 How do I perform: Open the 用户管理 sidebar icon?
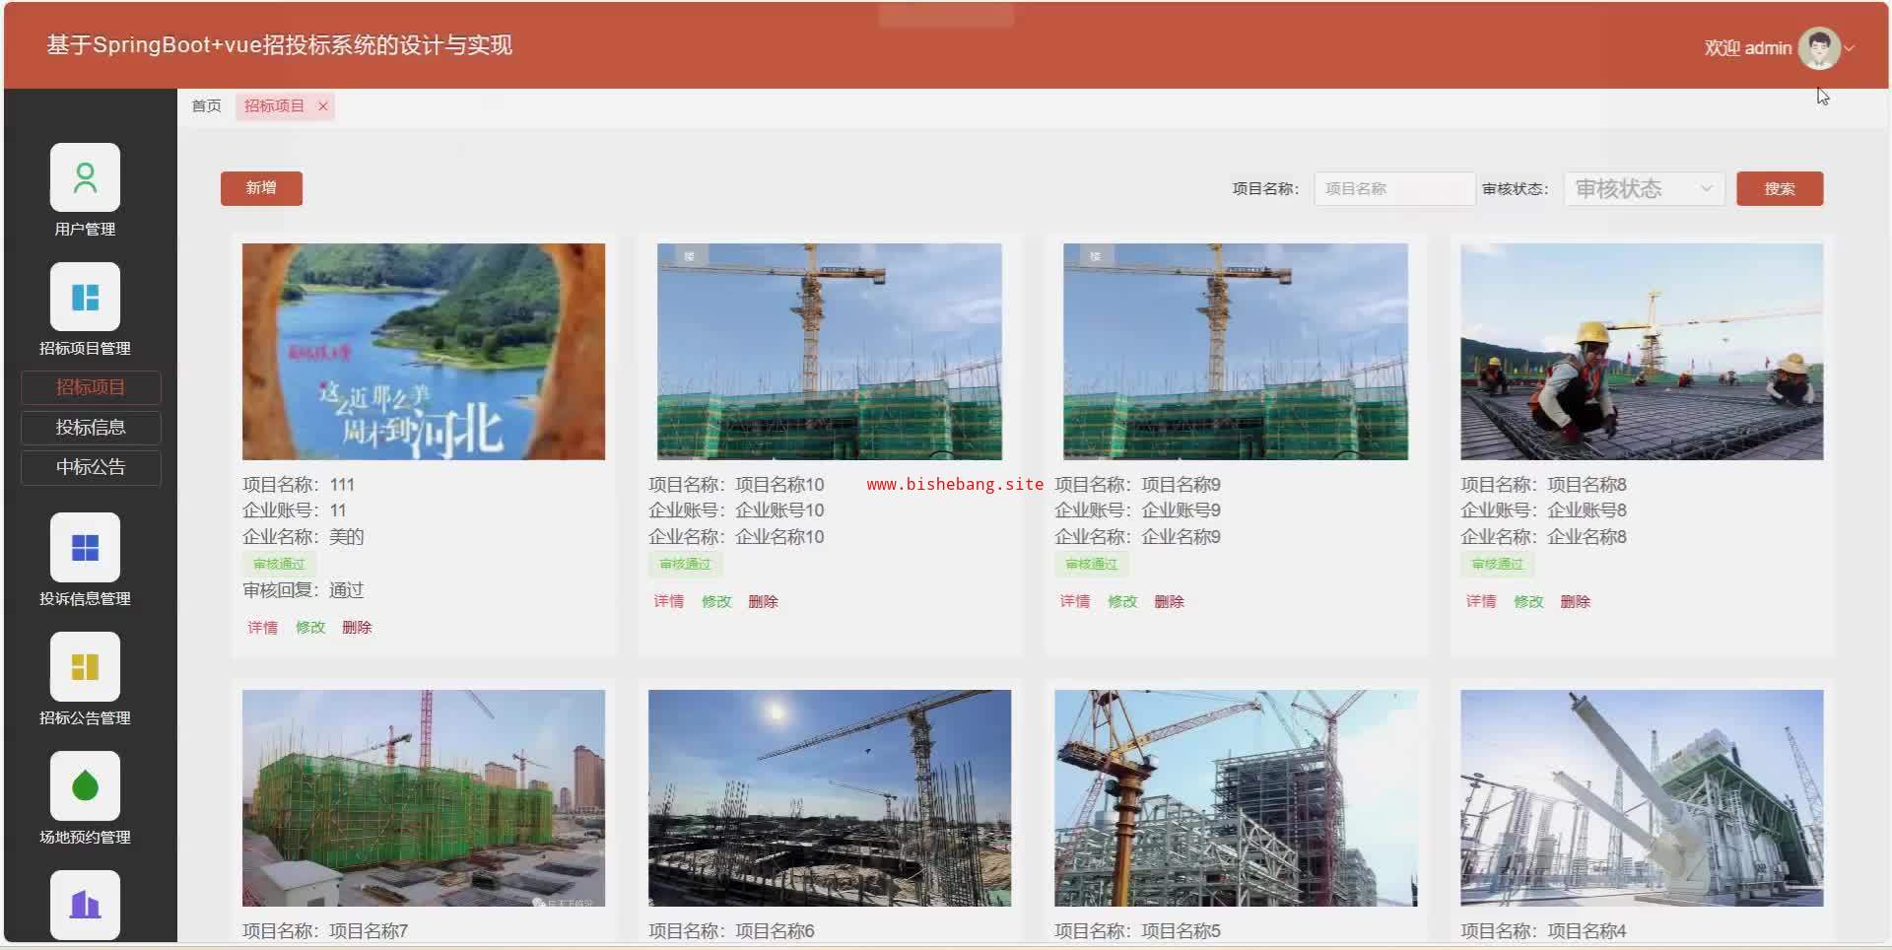click(85, 177)
